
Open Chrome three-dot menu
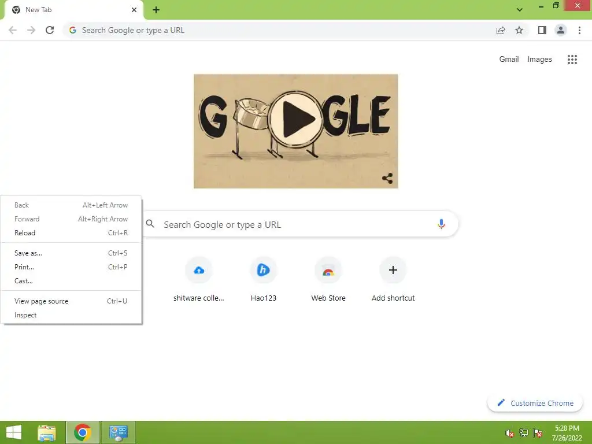point(579,30)
